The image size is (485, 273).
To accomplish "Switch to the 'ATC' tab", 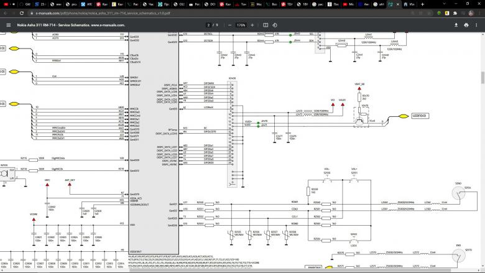I will (87, 4).
